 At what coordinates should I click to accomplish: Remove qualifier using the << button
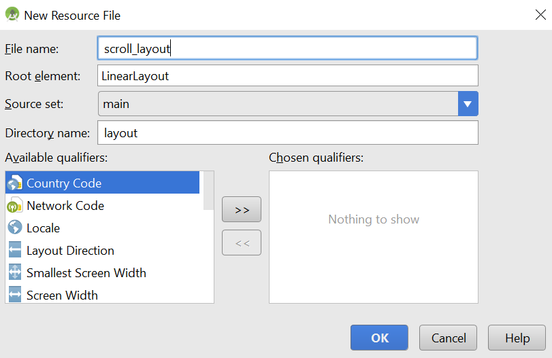coord(242,243)
